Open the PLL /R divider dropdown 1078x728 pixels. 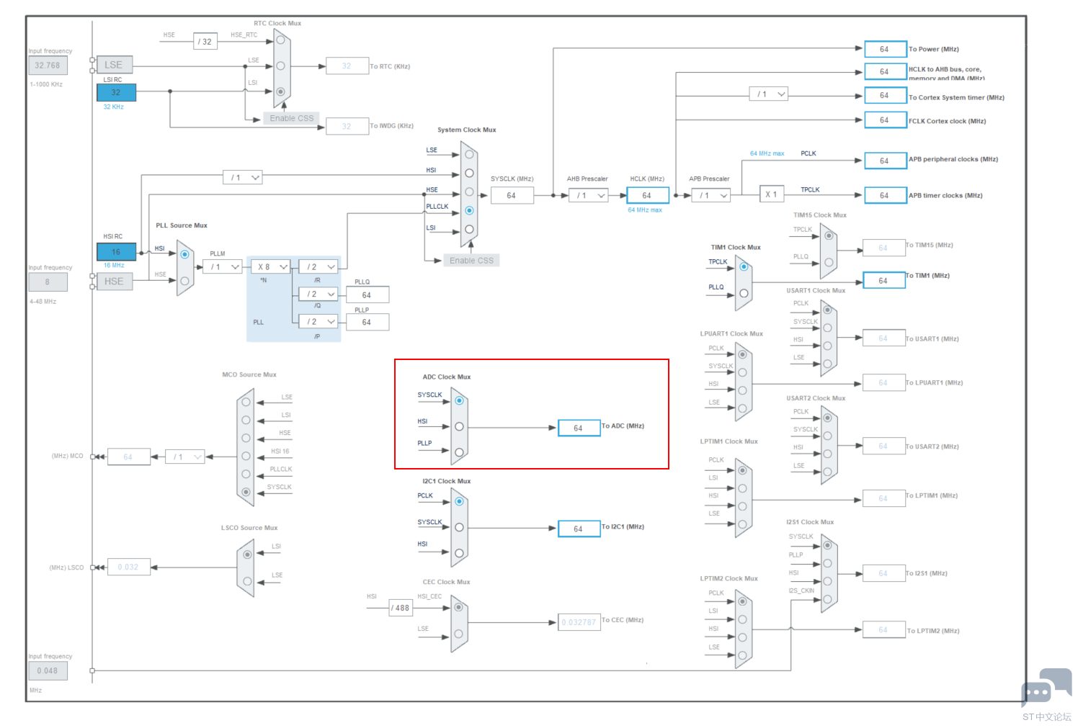318,266
